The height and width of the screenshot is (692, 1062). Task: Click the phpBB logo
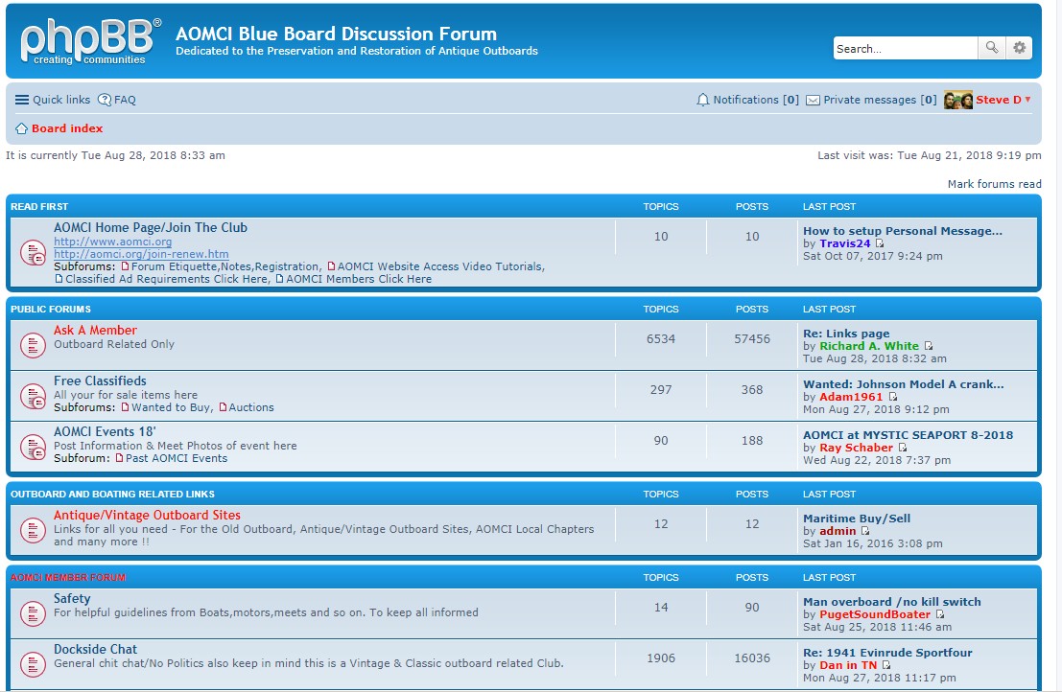[91, 41]
